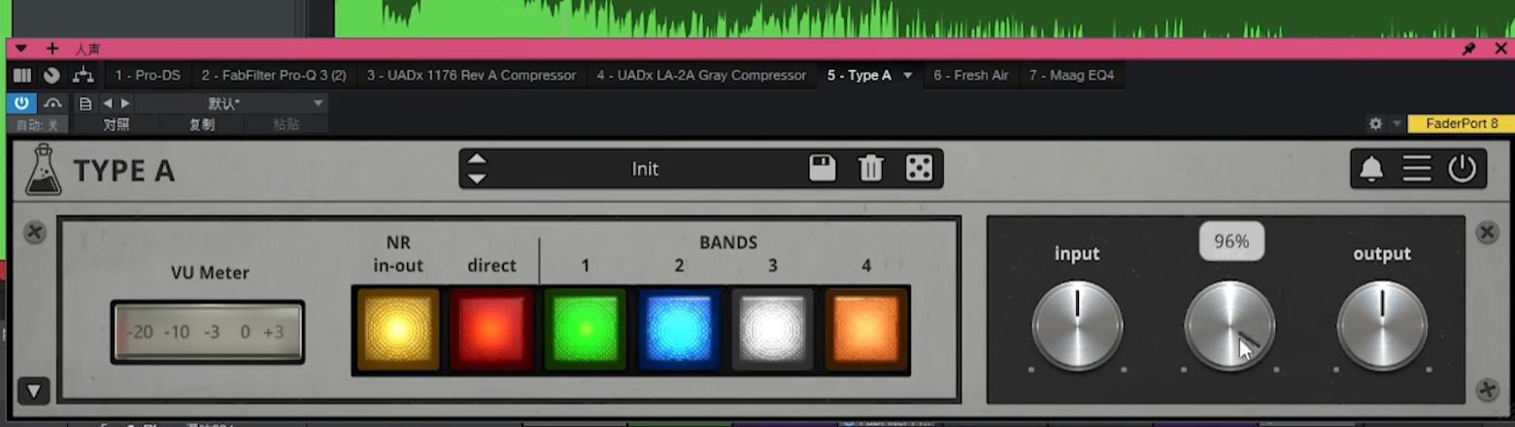Select next preset with down arrow
The height and width of the screenshot is (427, 1515).
(x=477, y=179)
